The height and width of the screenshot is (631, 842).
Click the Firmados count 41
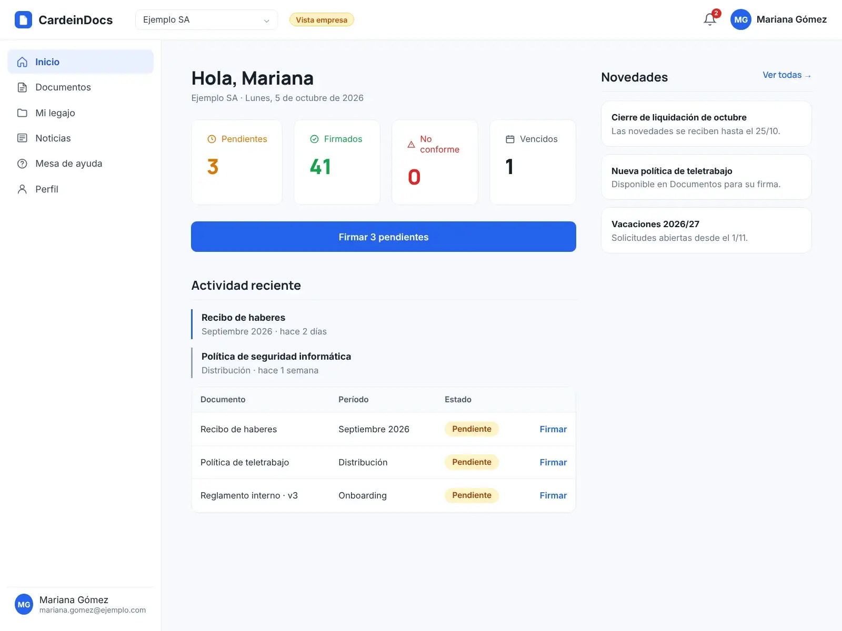(320, 167)
